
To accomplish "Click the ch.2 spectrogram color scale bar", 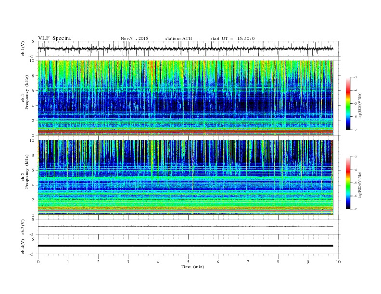I will coord(348,183).
